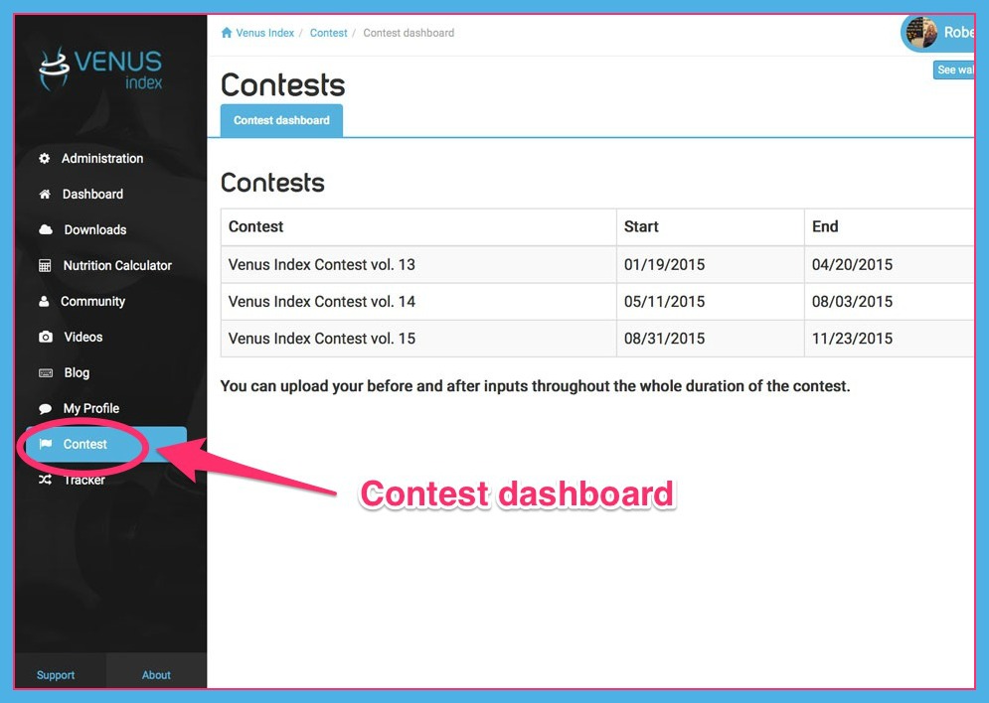Click the breadcrumb home icon
The height and width of the screenshot is (703, 989).
[x=227, y=33]
